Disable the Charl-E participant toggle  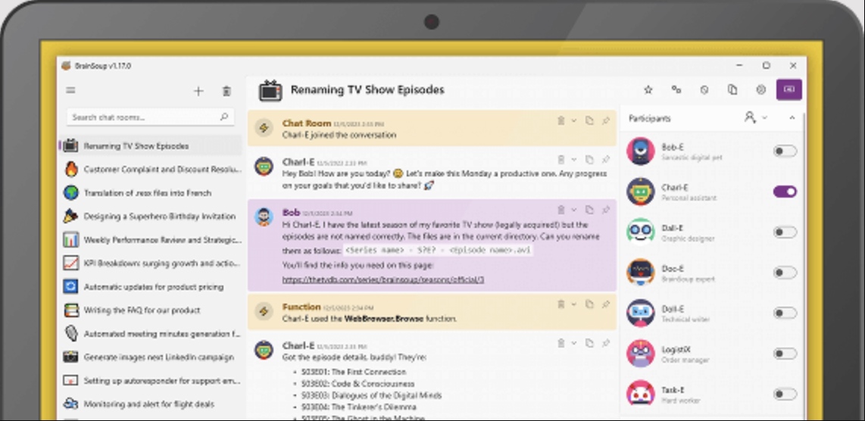point(785,192)
